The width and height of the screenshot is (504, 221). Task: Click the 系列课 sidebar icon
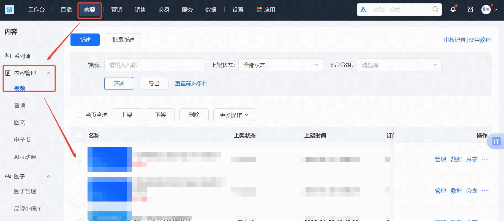point(8,56)
